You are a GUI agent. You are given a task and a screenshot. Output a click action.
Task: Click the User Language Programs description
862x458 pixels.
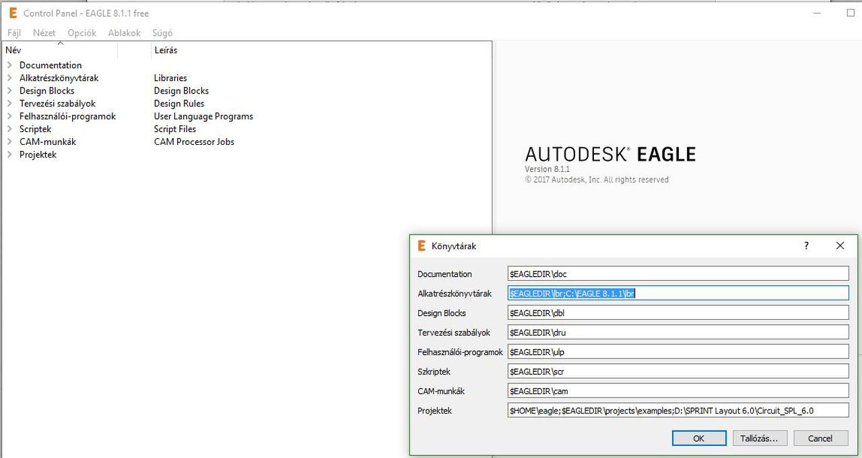pyautogui.click(x=203, y=117)
